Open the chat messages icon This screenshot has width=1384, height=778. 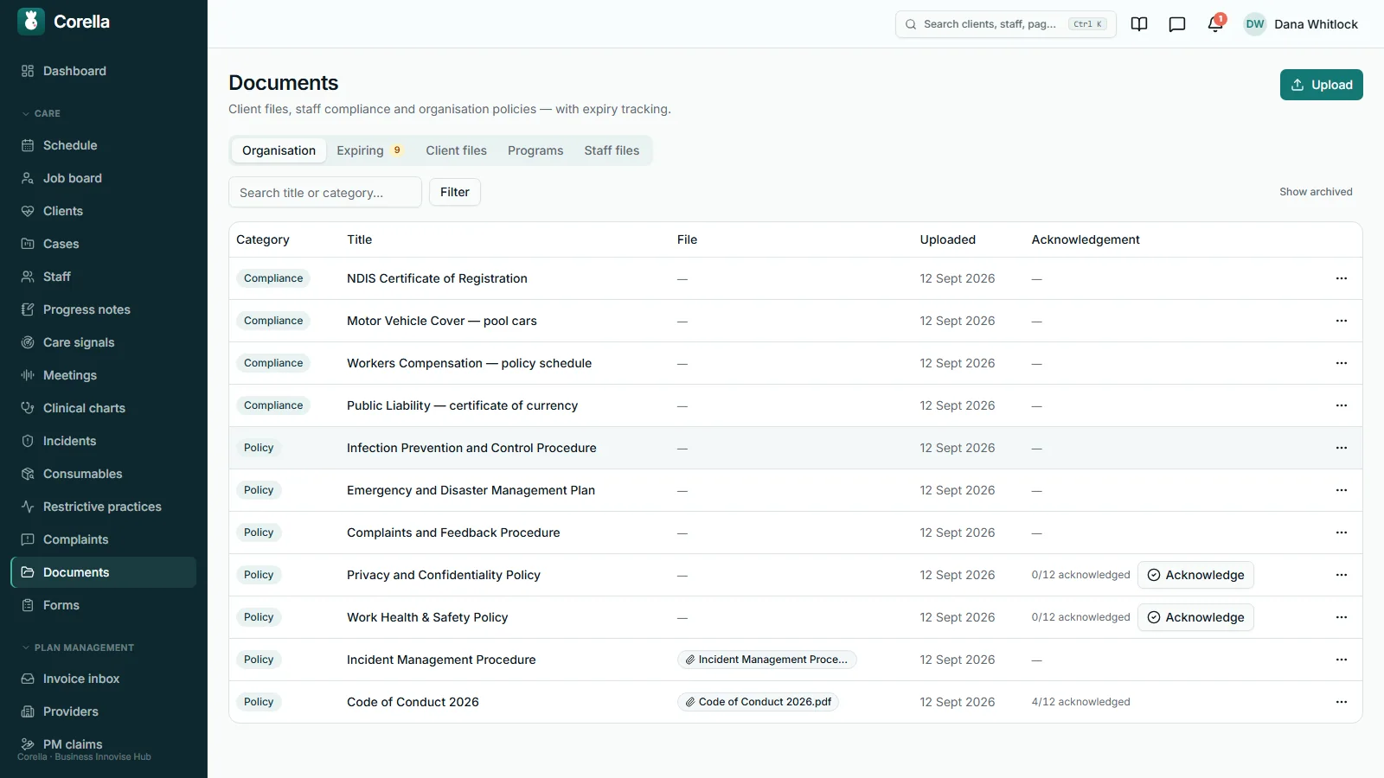click(x=1177, y=24)
